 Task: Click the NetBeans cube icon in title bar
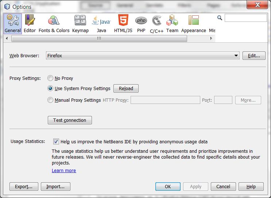point(7,7)
